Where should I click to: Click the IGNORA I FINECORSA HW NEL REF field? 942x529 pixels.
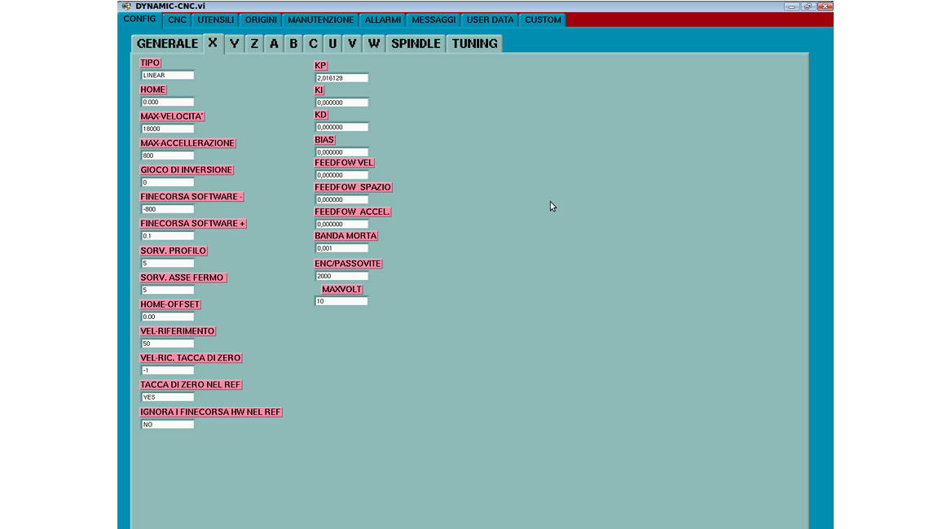tap(168, 425)
